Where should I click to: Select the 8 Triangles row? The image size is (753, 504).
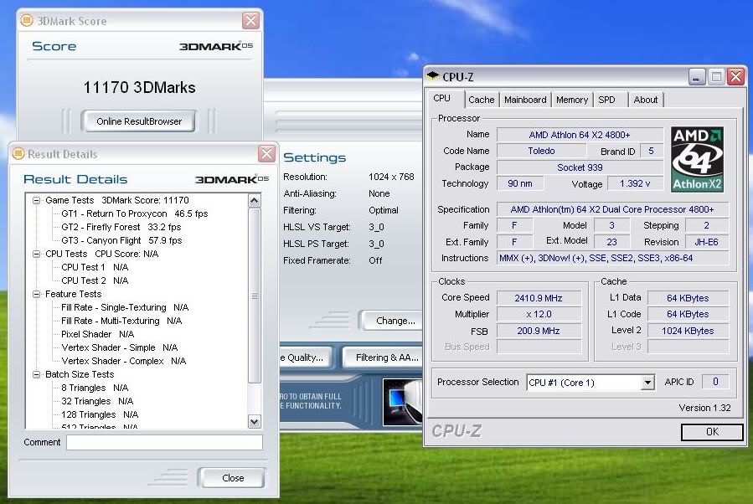coord(95,388)
